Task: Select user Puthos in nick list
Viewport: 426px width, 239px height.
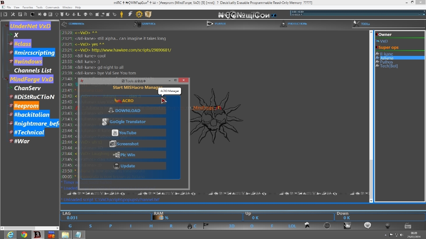Action: (x=387, y=62)
